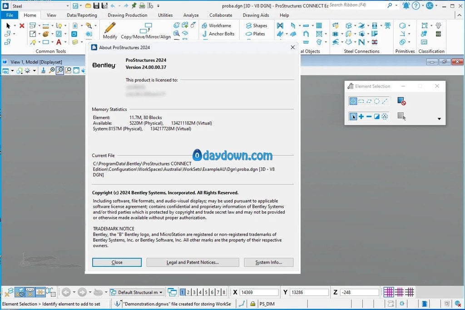Screen dimensions: 465x310
Task: Expand the Element Selection settings arrow
Action: [439, 119]
